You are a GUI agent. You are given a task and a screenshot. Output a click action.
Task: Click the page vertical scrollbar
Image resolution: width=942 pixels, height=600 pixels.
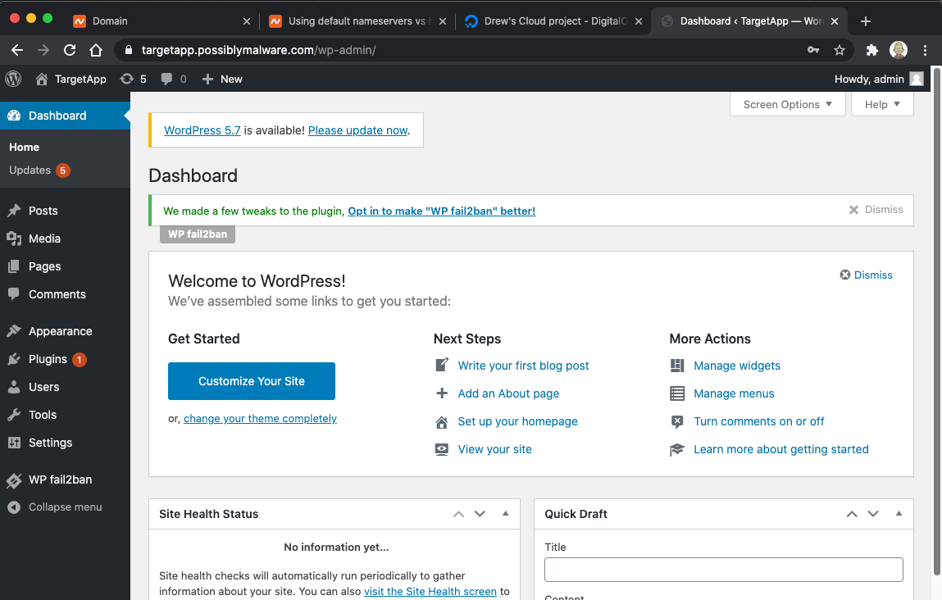(x=936, y=322)
